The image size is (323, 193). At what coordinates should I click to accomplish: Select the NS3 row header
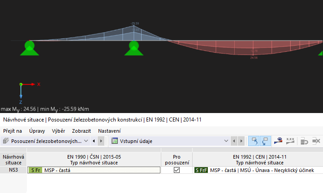13,170
